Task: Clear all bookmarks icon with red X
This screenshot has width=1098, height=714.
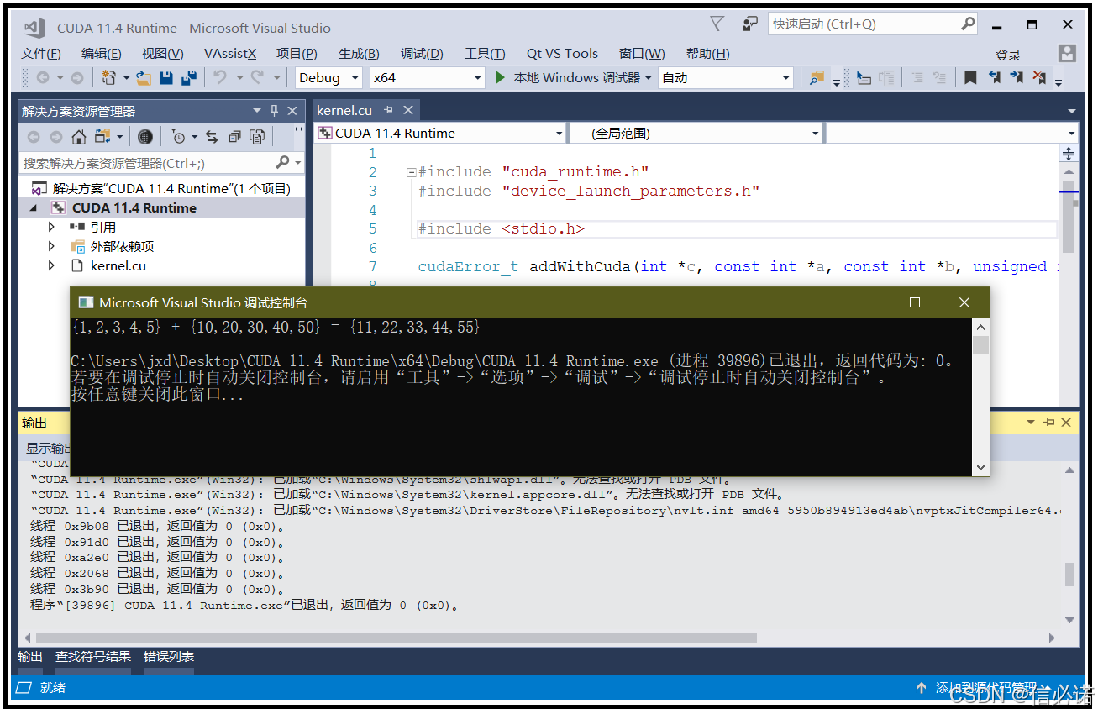Action: click(1039, 77)
